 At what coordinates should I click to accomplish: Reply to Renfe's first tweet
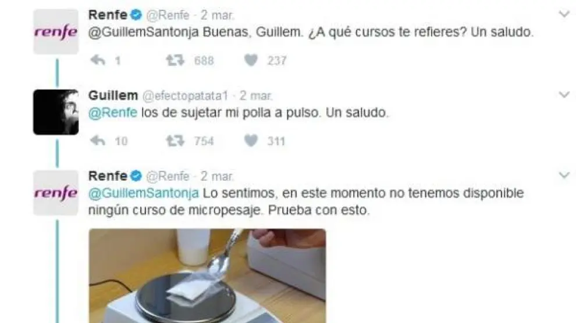(98, 60)
